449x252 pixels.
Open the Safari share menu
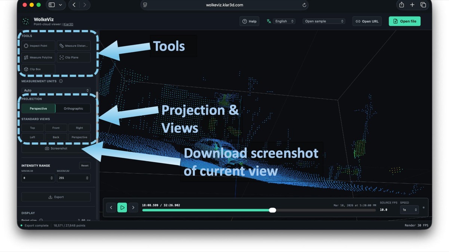tap(401, 5)
